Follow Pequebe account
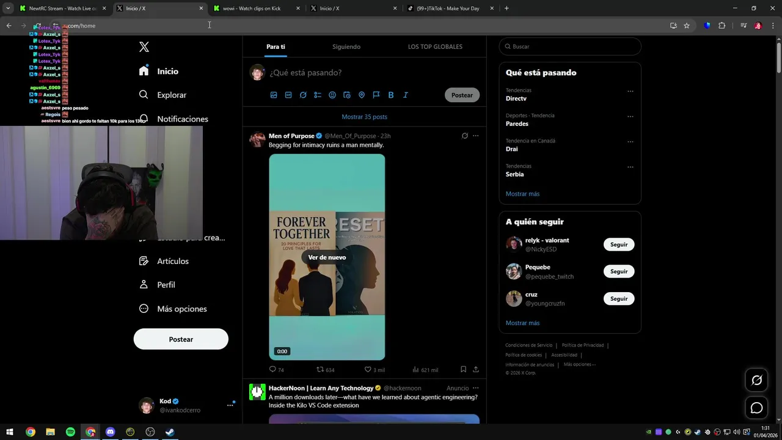 [x=619, y=271]
